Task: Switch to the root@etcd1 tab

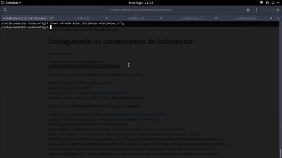Action: pyautogui.click(x=82, y=18)
